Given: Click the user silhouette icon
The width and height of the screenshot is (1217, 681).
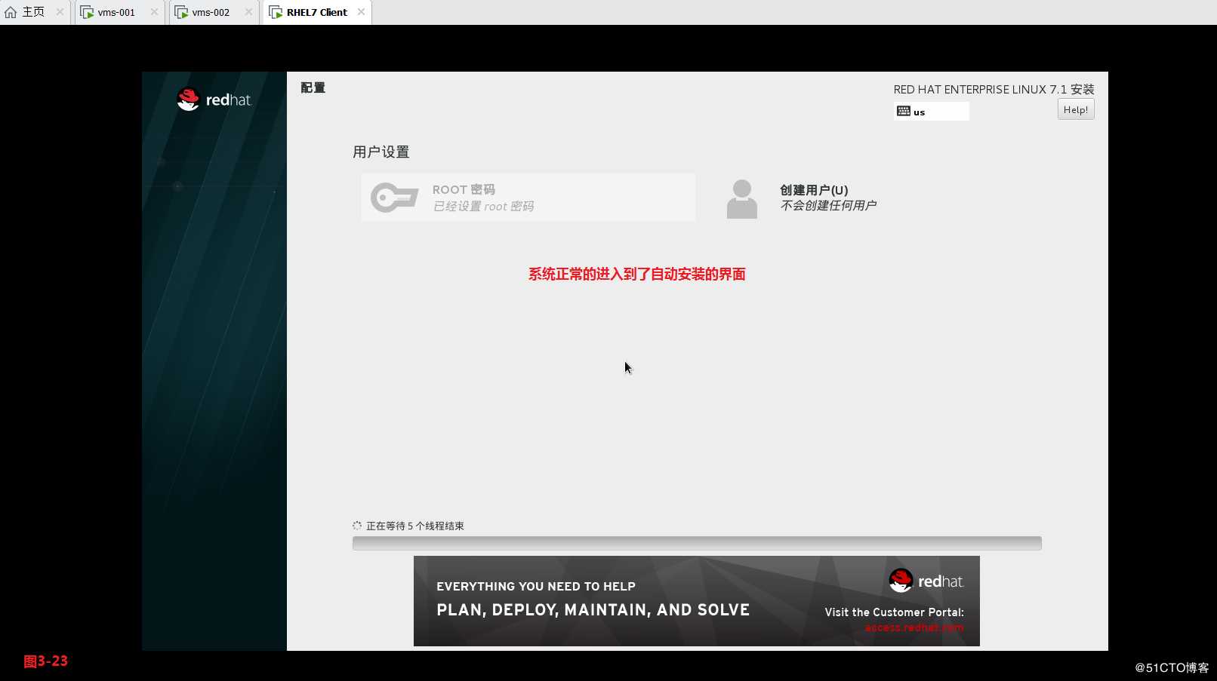Looking at the screenshot, I should (x=742, y=199).
